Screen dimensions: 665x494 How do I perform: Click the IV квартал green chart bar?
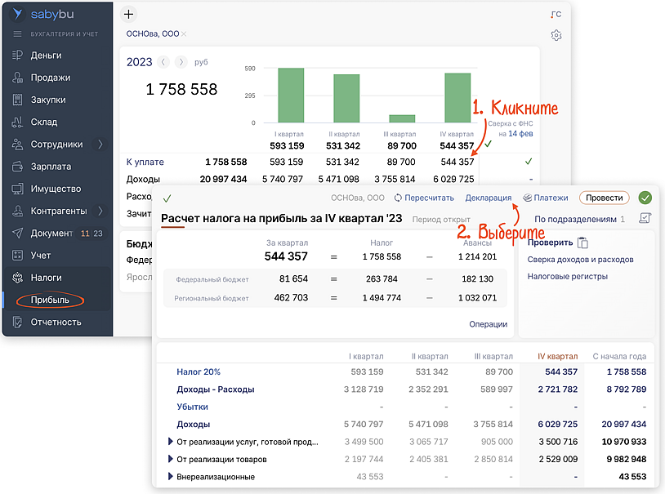457,98
